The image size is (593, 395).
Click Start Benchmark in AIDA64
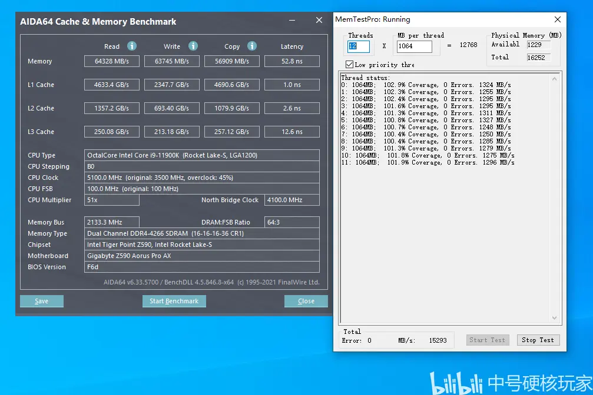point(174,301)
